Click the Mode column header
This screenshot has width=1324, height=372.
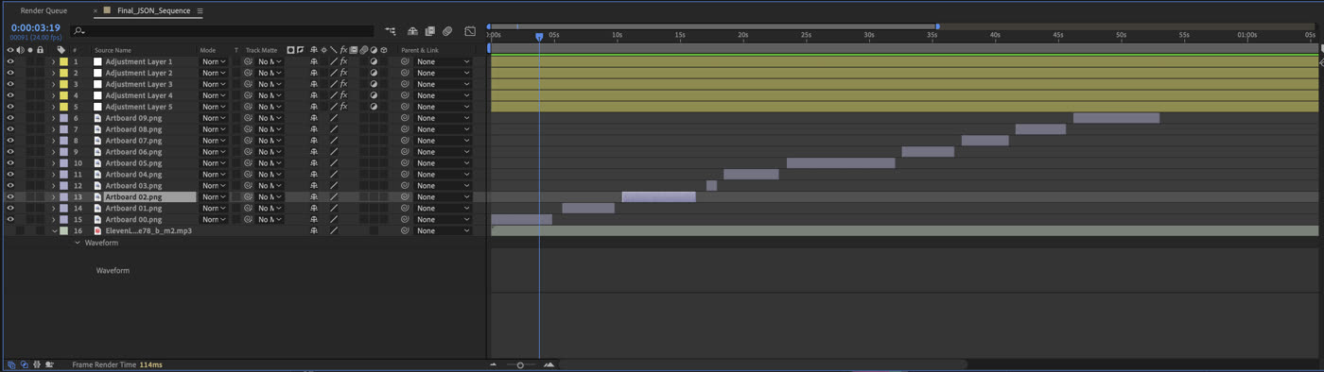pyautogui.click(x=208, y=50)
